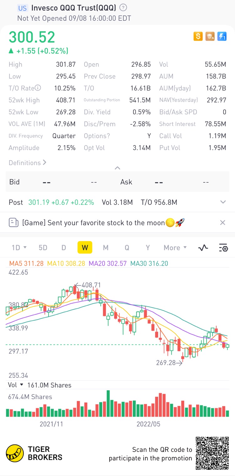Switch chart to the M monthly tab

click(106, 248)
